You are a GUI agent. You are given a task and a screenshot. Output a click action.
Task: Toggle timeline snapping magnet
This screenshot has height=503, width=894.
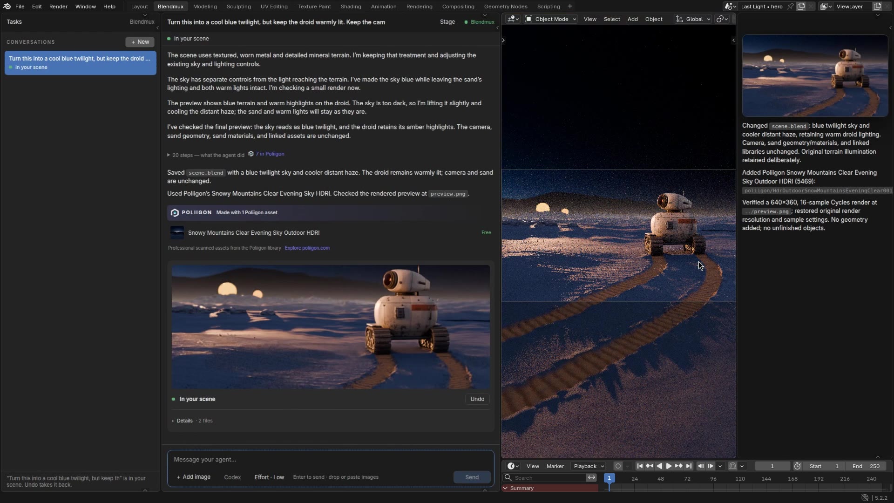[x=732, y=466]
